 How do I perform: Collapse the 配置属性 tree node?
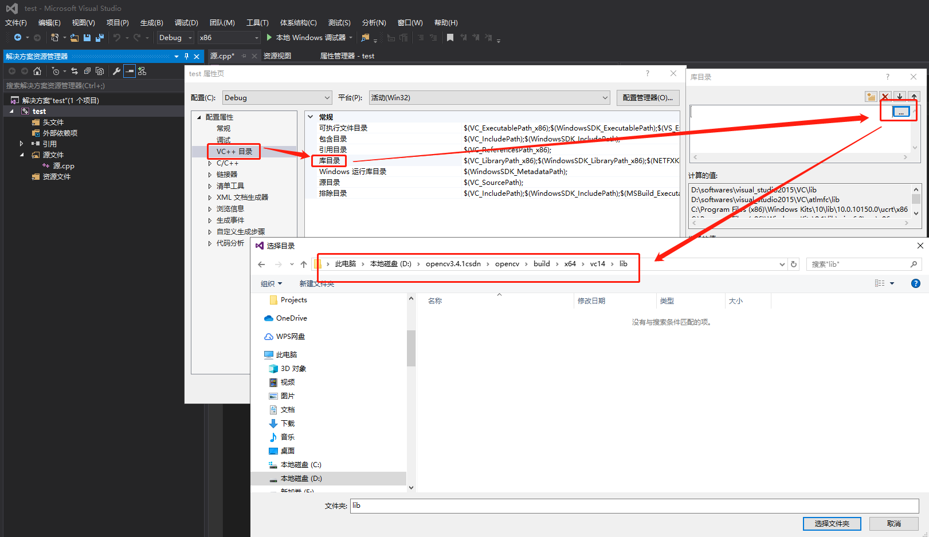tap(199, 117)
